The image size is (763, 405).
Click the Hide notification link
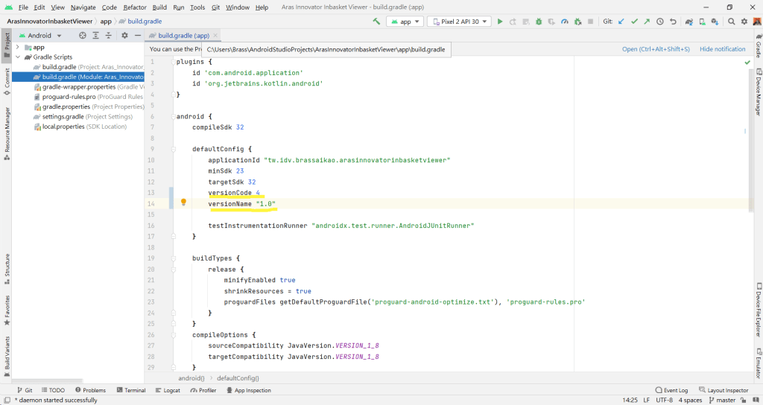(722, 49)
